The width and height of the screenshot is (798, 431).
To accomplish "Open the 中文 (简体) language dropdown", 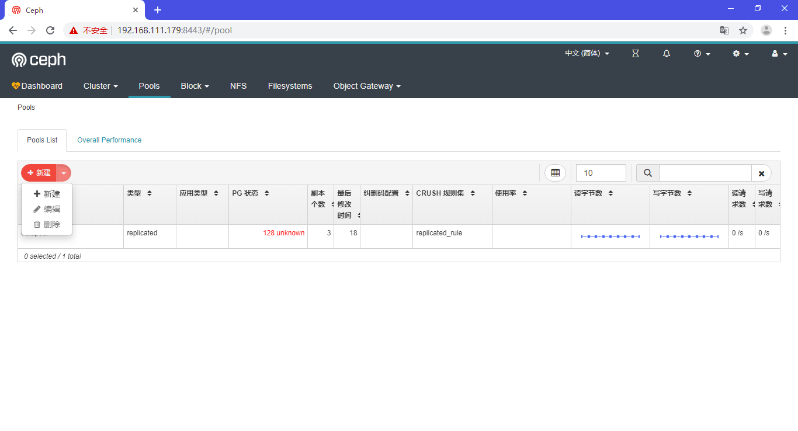I will [x=587, y=53].
